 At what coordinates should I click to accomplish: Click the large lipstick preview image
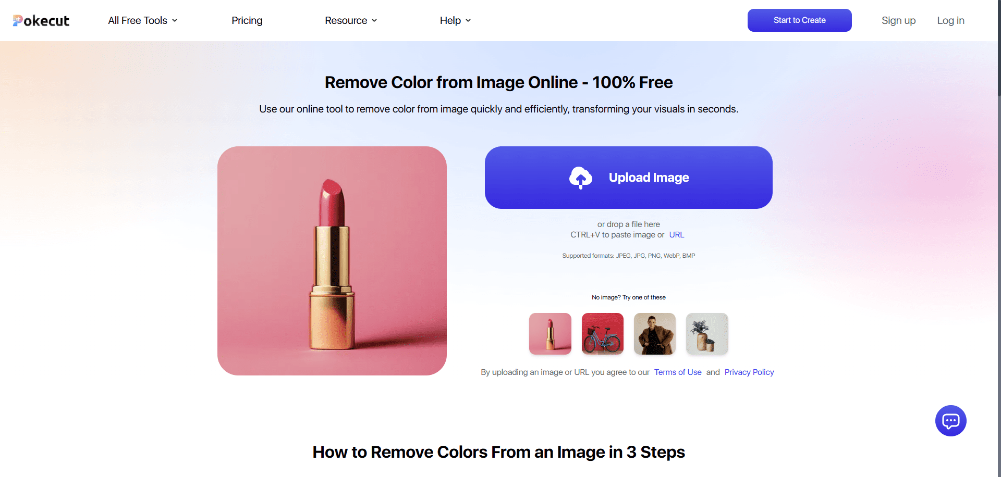(332, 261)
